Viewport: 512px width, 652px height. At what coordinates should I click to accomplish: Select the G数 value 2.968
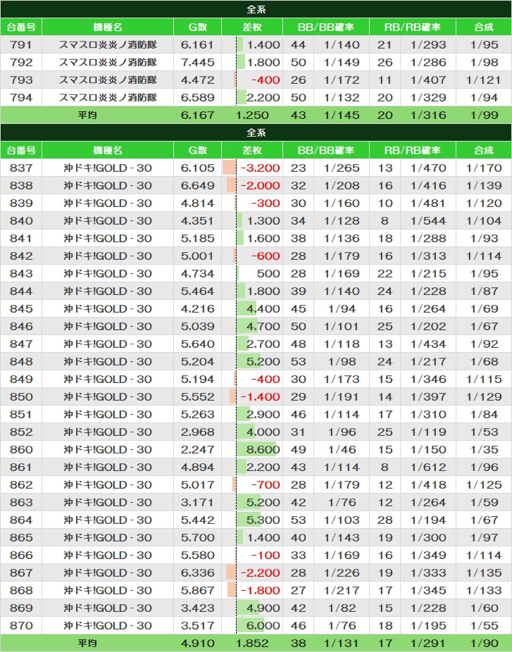point(198,432)
